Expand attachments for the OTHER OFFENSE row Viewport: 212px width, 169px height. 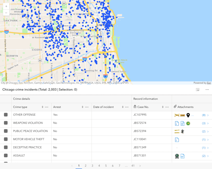coord(208,115)
